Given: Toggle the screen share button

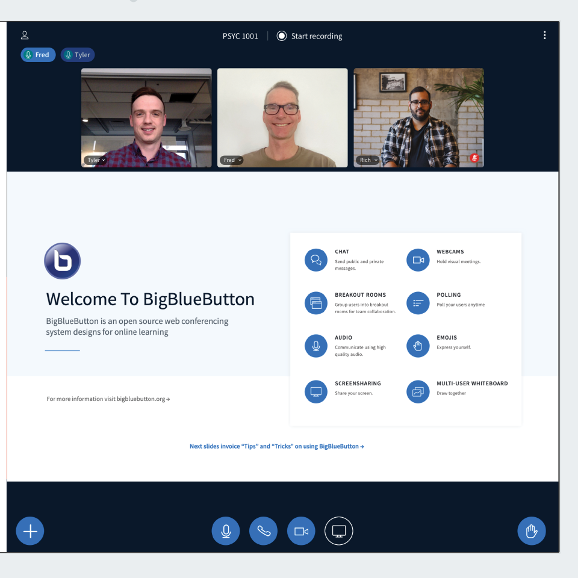Looking at the screenshot, I should pos(339,531).
